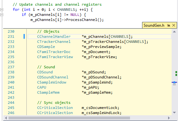
Task: Click the CChannelHandler type on line 231
Action: [x=54, y=37]
